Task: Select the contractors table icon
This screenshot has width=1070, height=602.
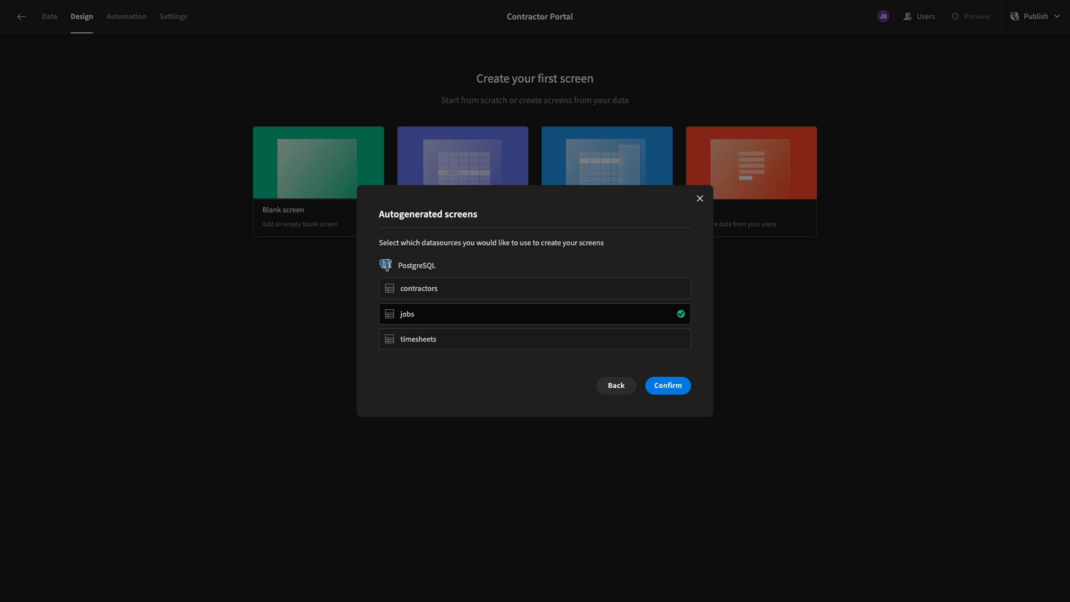Action: pos(390,288)
